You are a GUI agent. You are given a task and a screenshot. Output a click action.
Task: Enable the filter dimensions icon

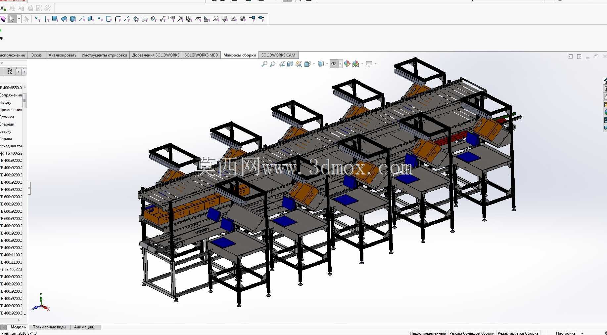pos(154,19)
